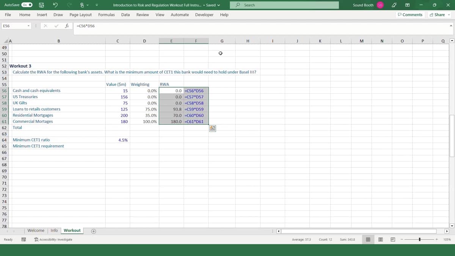Switch to the Insert tab
This screenshot has height=256, width=455.
click(x=42, y=15)
